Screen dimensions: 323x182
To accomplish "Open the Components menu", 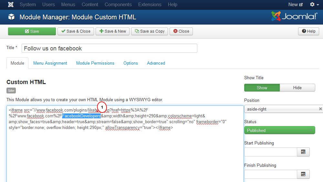I will point(118,5).
